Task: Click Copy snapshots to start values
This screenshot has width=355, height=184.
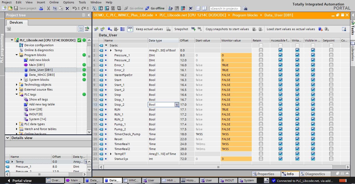Action: point(227,29)
